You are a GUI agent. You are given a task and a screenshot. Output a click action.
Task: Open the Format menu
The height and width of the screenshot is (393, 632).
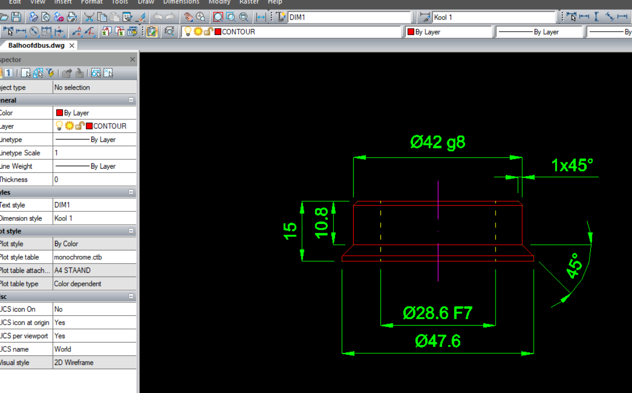(91, 2)
